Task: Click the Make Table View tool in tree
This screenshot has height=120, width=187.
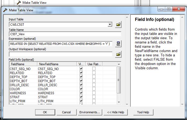Action: 34,2
